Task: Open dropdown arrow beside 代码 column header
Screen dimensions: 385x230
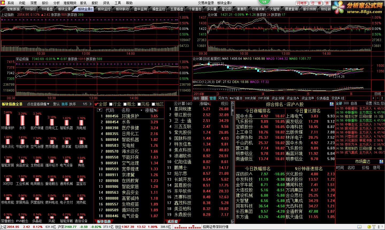Action: click(99, 110)
